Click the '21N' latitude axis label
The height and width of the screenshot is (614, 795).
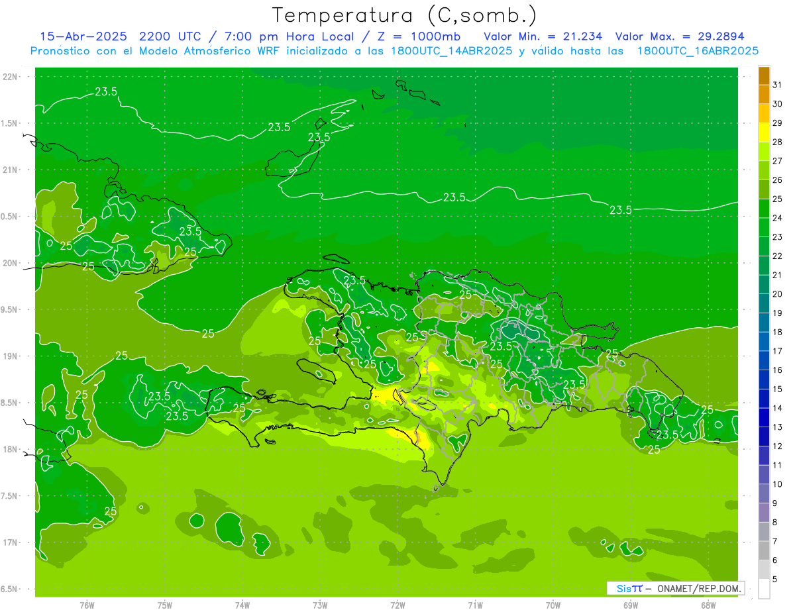(11, 170)
